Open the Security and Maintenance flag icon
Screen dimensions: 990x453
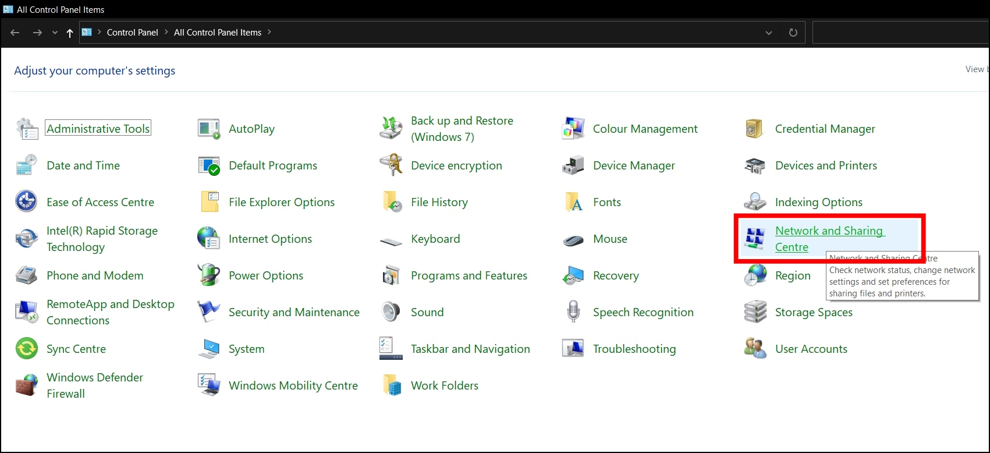(x=209, y=312)
